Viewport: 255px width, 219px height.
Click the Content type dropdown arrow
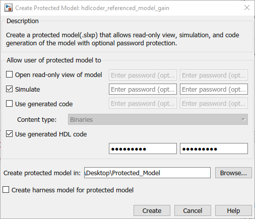243,119
